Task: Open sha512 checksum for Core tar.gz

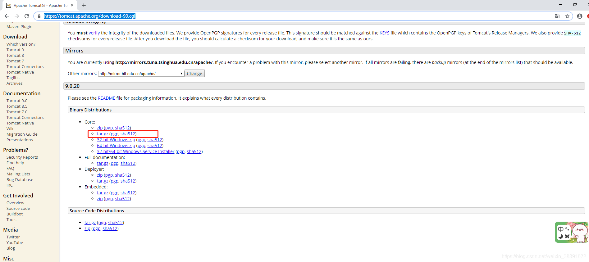Action: coord(128,134)
